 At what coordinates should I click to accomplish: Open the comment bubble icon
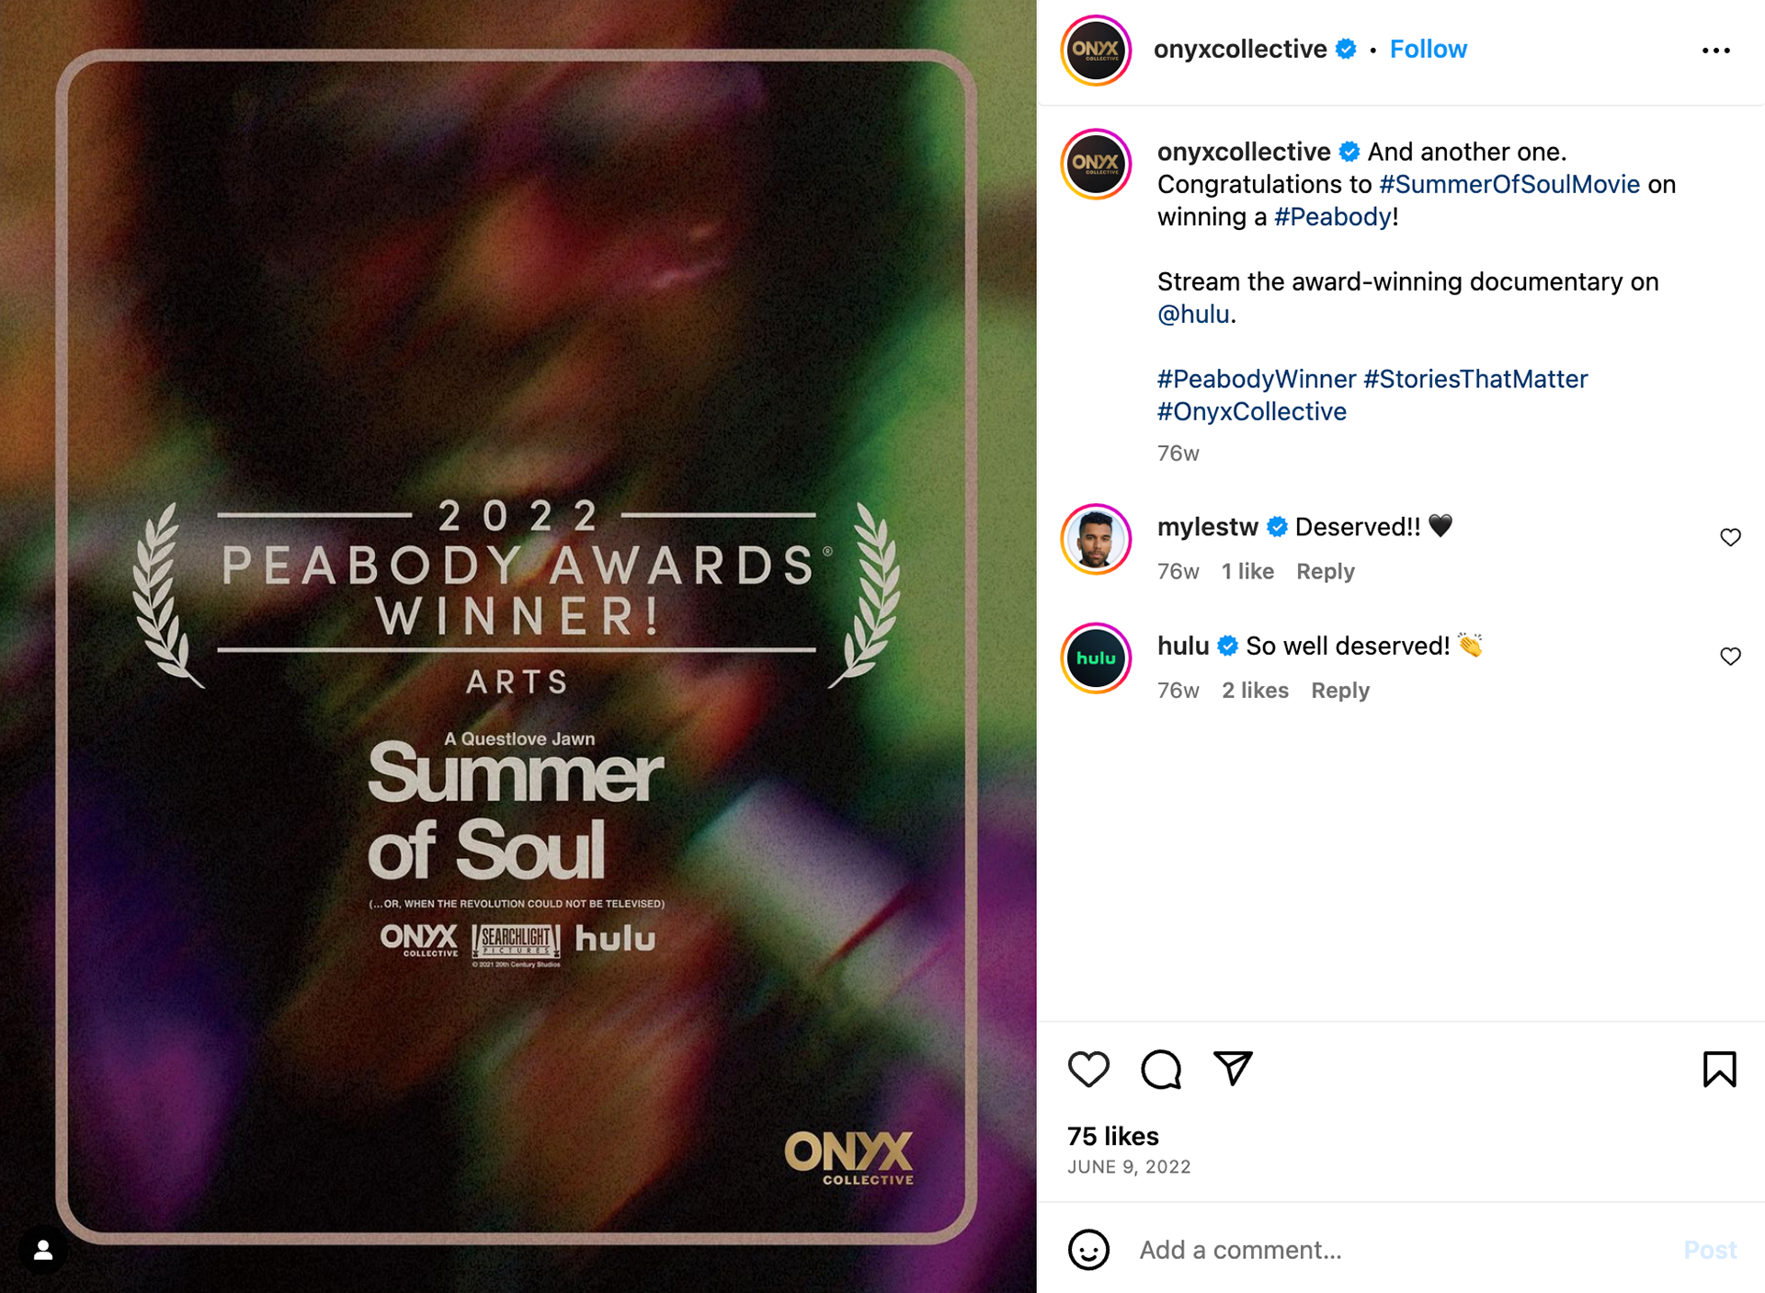coord(1161,1069)
